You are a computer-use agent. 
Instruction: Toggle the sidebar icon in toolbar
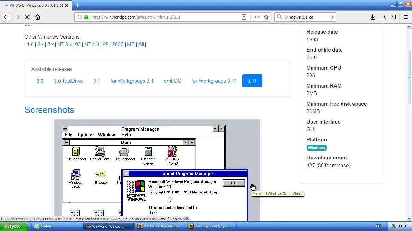click(393, 17)
